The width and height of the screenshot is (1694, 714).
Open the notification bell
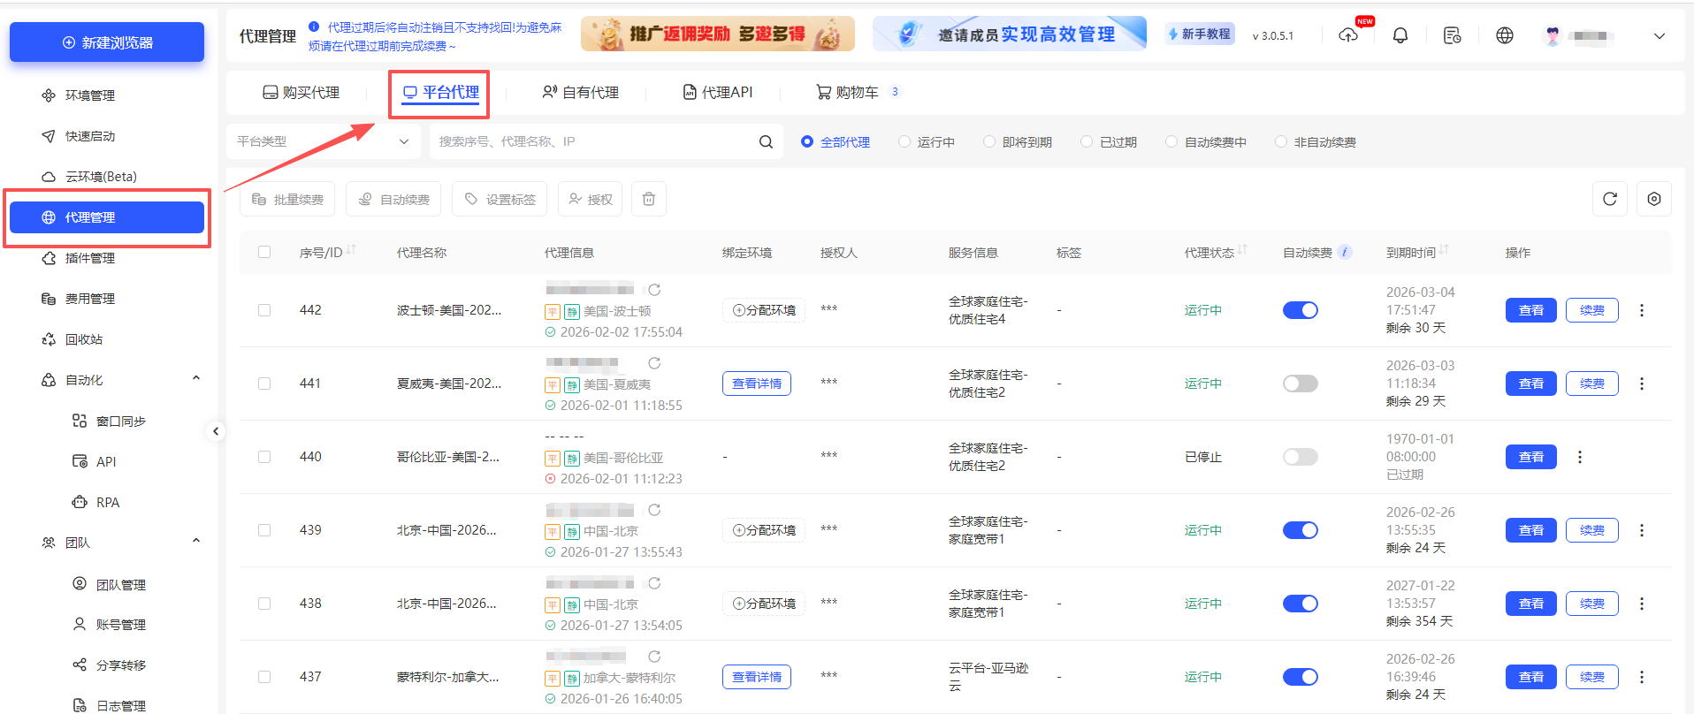tap(1400, 35)
